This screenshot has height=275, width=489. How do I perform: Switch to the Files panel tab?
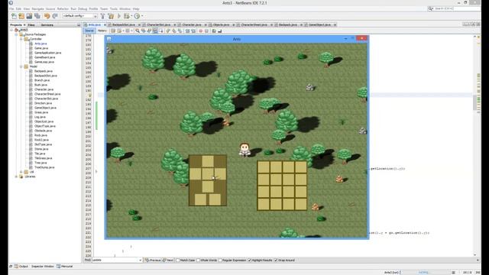[31, 24]
